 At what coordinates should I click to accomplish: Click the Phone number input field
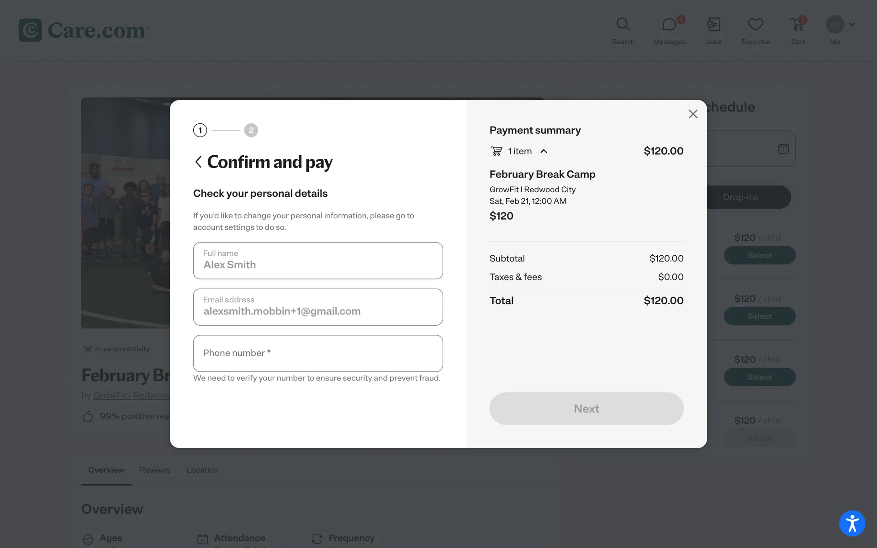pos(318,353)
